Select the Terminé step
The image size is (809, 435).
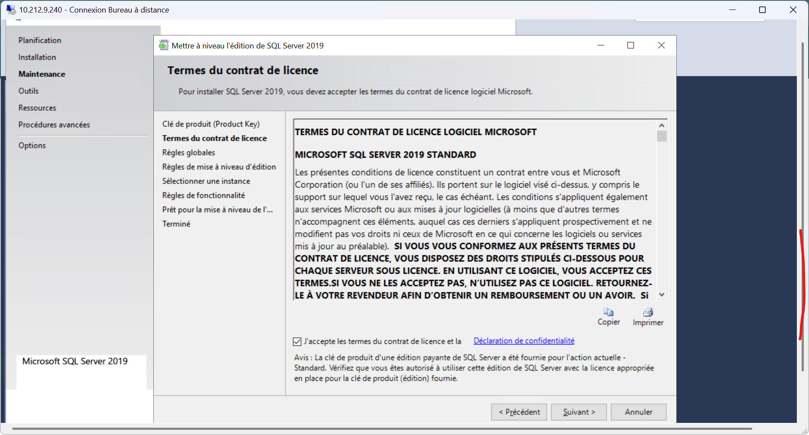[176, 224]
